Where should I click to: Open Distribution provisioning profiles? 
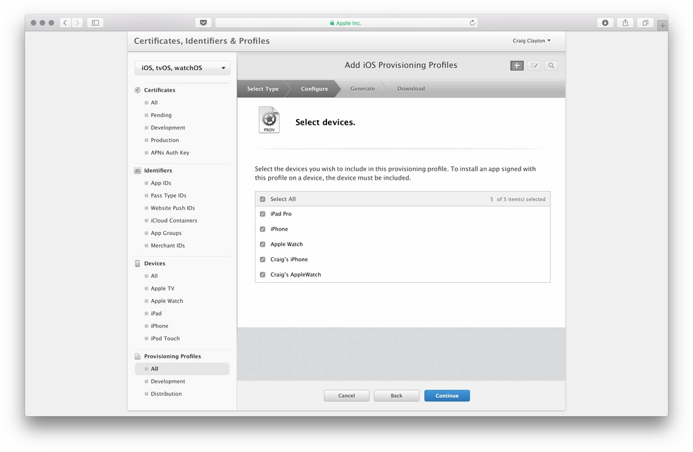pos(166,394)
